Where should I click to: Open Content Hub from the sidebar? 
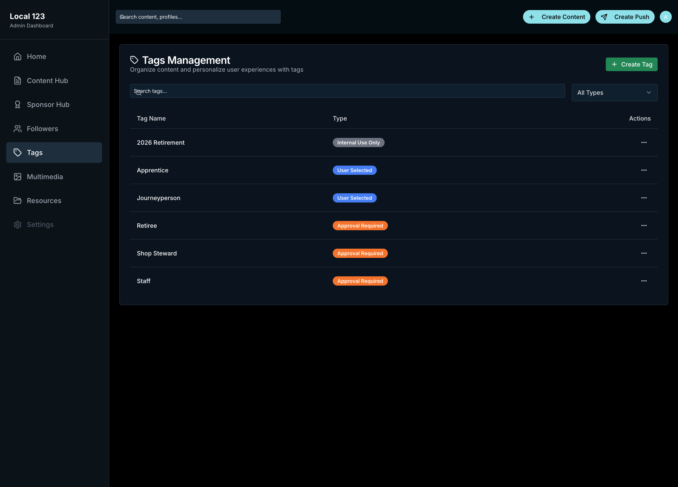click(54, 80)
